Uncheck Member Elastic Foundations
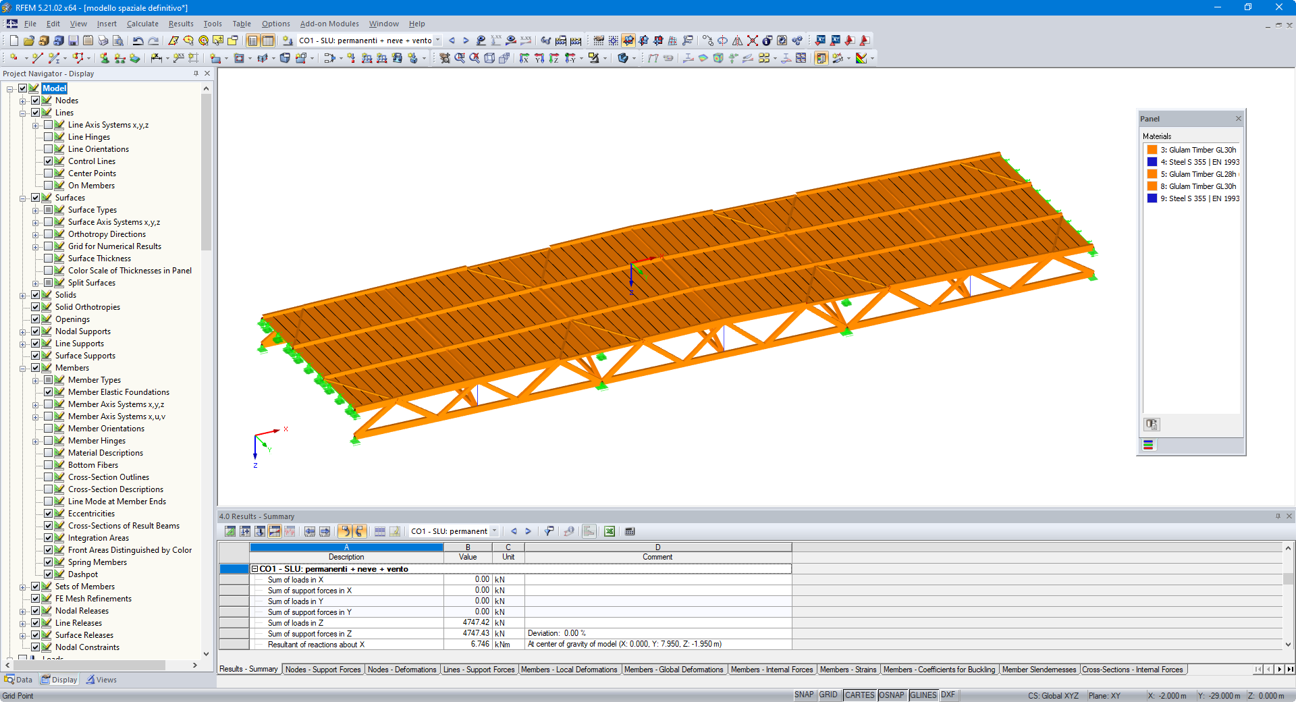Viewport: 1296px width, 702px height. (49, 392)
